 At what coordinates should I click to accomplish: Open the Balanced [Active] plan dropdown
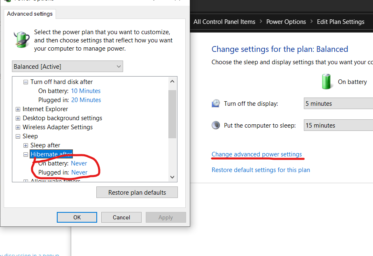click(x=68, y=66)
